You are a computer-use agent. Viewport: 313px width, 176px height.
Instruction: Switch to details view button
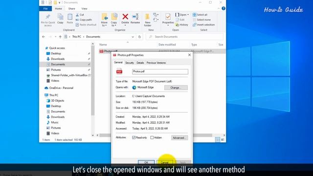[x=218, y=140]
